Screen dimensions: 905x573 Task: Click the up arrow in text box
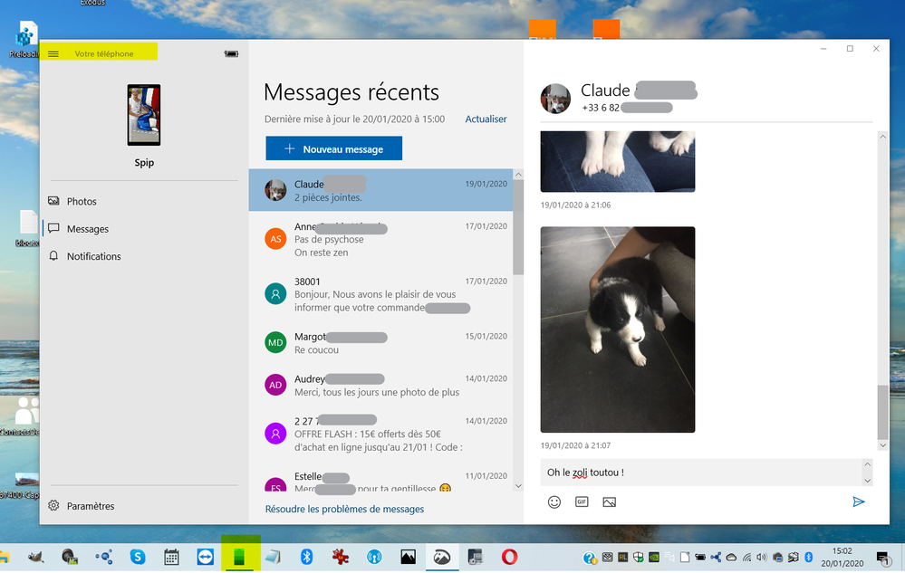pyautogui.click(x=867, y=464)
